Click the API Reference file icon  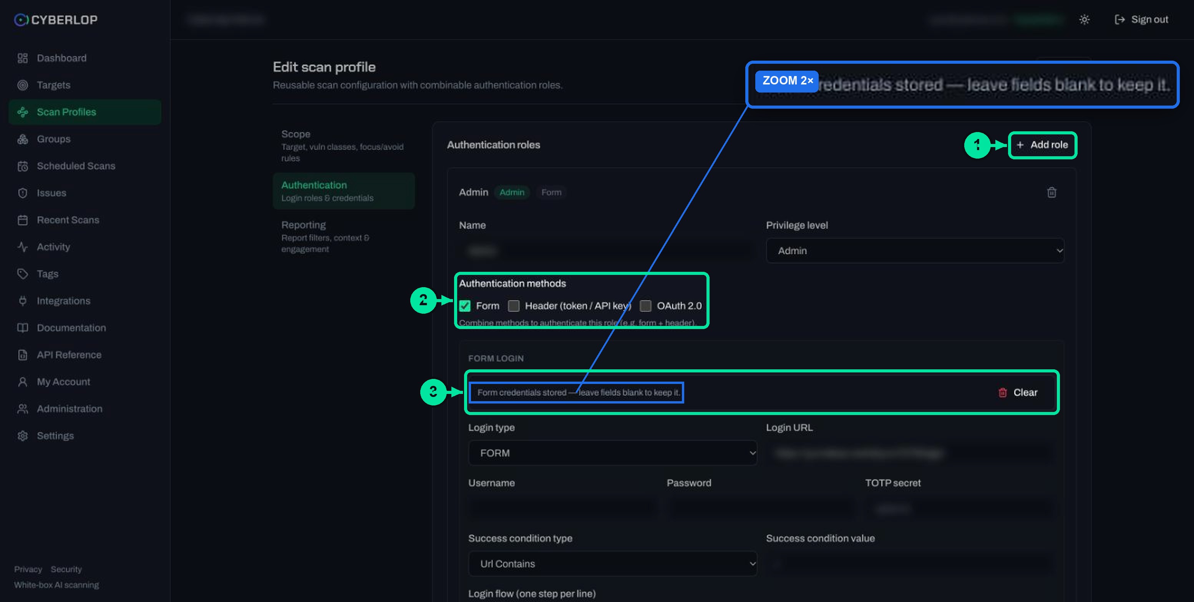(22, 355)
